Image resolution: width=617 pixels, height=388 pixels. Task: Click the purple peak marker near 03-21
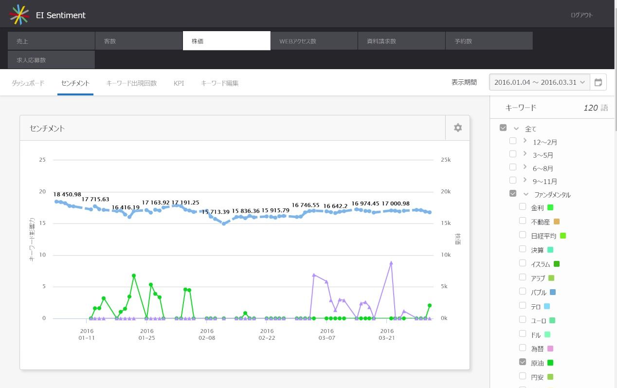[391, 262]
